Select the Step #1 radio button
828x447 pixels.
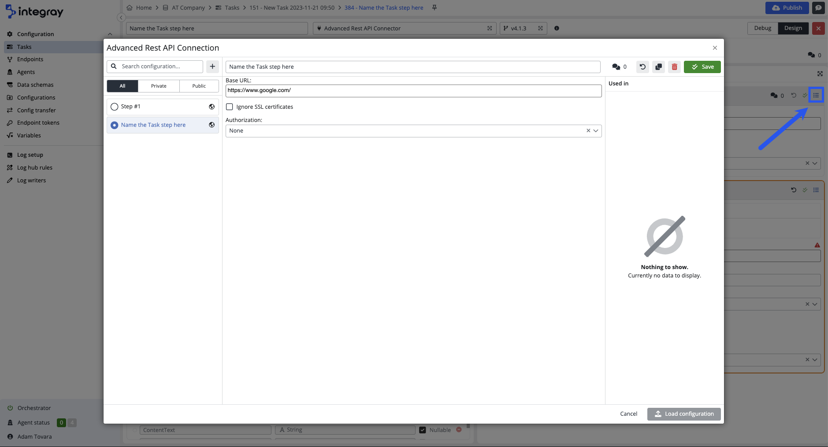115,107
